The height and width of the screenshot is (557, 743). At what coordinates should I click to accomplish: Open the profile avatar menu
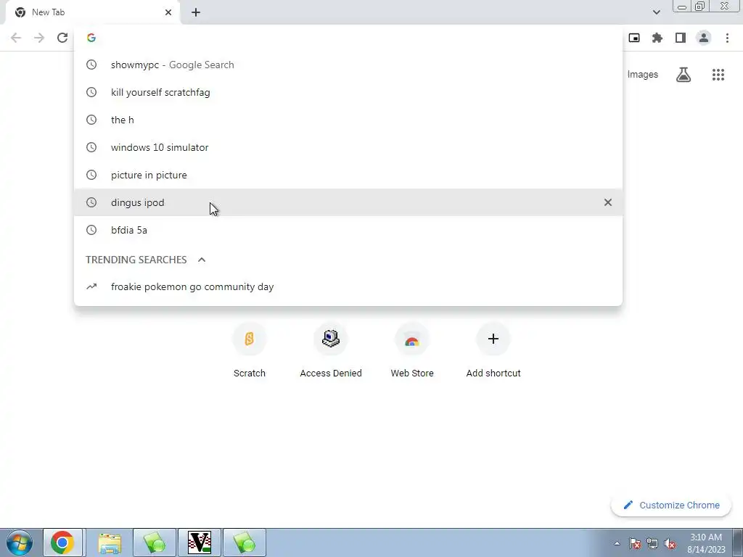pos(704,38)
